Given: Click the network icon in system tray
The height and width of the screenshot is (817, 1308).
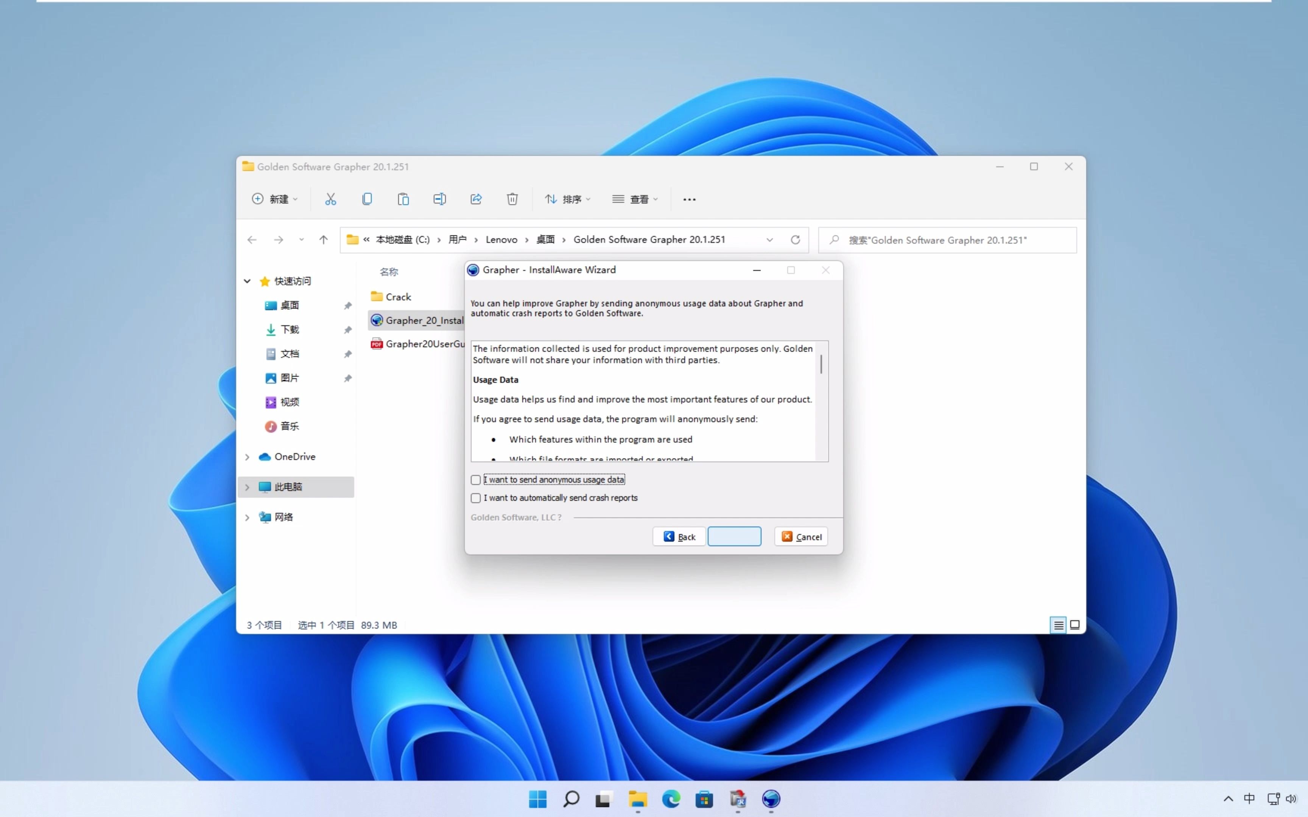Looking at the screenshot, I should coord(1274,798).
